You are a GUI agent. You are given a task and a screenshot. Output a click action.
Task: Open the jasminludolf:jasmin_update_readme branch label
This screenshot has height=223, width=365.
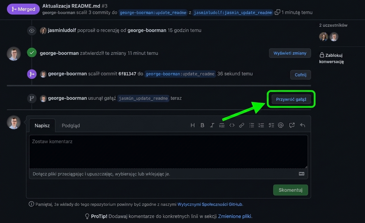point(233,13)
